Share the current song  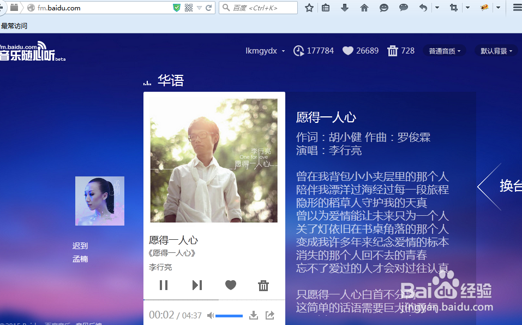(x=269, y=315)
